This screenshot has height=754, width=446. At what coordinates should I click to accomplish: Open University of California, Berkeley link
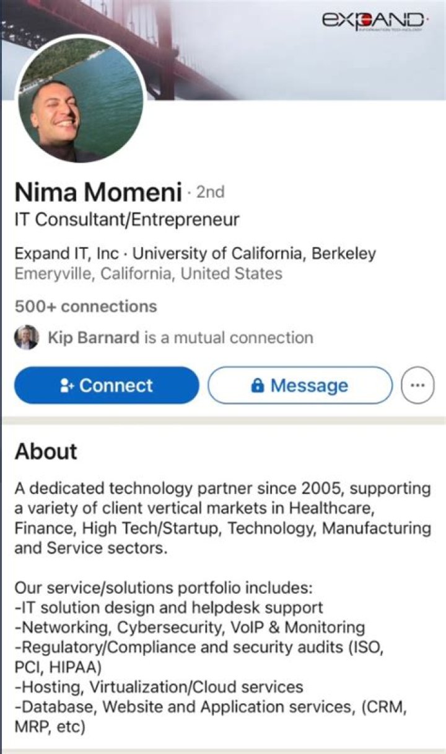[254, 254]
